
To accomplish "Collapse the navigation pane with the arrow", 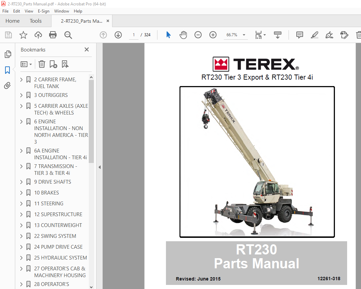I will pyautogui.click(x=100, y=167).
